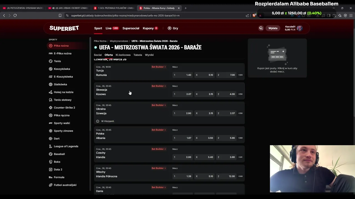This screenshot has width=355, height=199.
Task: Select E-Koszykówka in sidebar
Action: tap(63, 77)
